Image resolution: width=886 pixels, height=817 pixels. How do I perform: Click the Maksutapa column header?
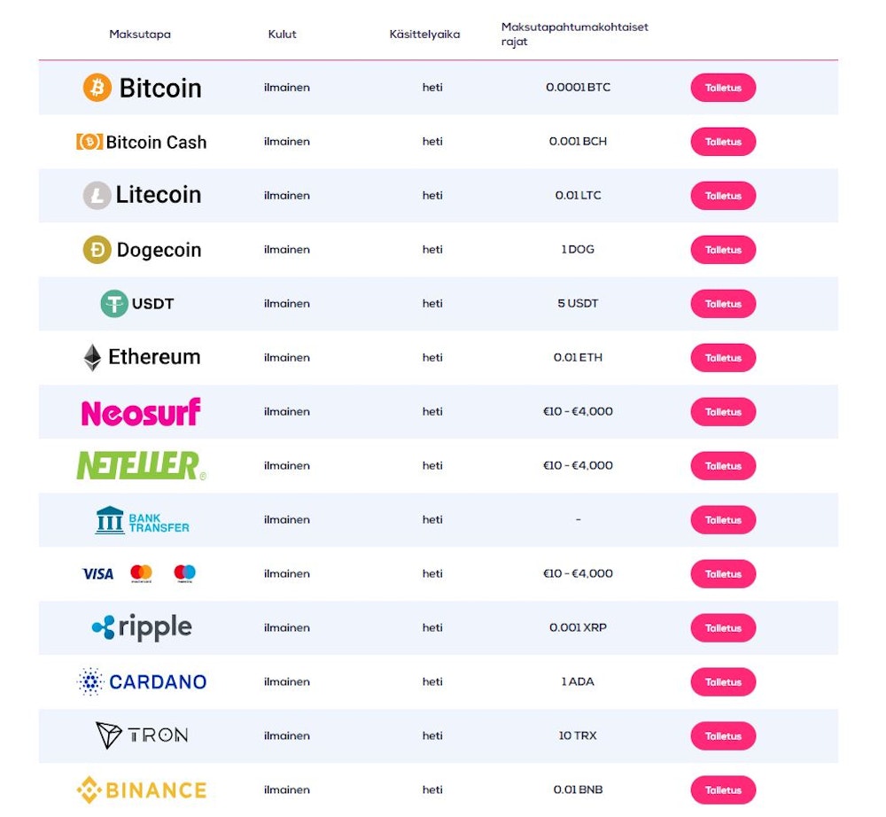coord(140,35)
